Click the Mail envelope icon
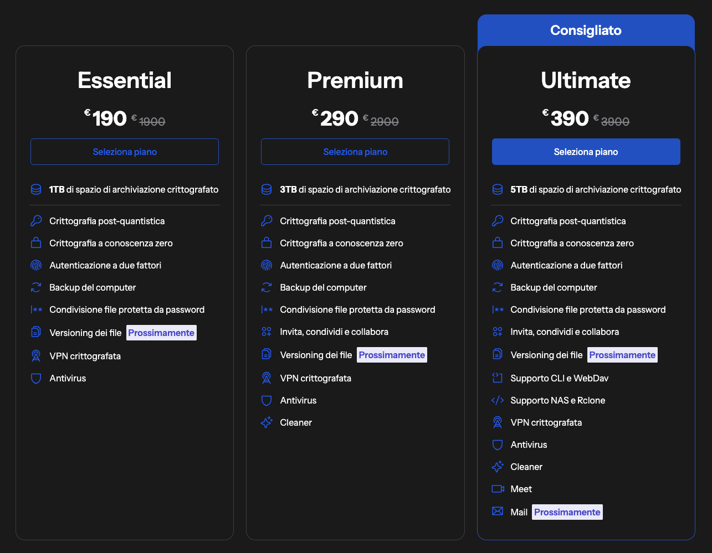Image resolution: width=712 pixels, height=553 pixels. pyautogui.click(x=498, y=511)
